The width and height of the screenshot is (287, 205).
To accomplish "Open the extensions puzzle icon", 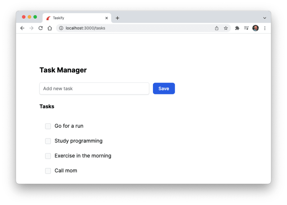I will pos(237,28).
